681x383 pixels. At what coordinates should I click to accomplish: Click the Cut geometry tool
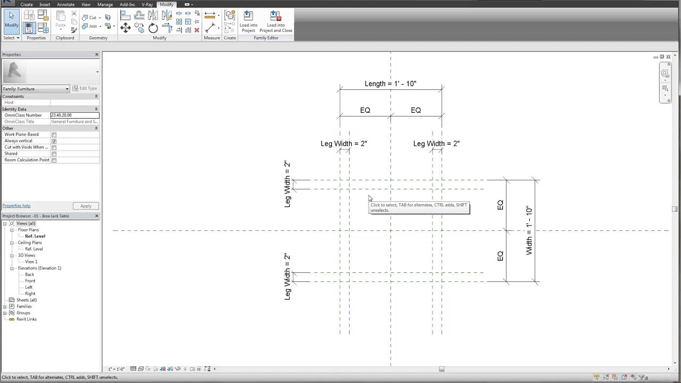pyautogui.click(x=90, y=17)
